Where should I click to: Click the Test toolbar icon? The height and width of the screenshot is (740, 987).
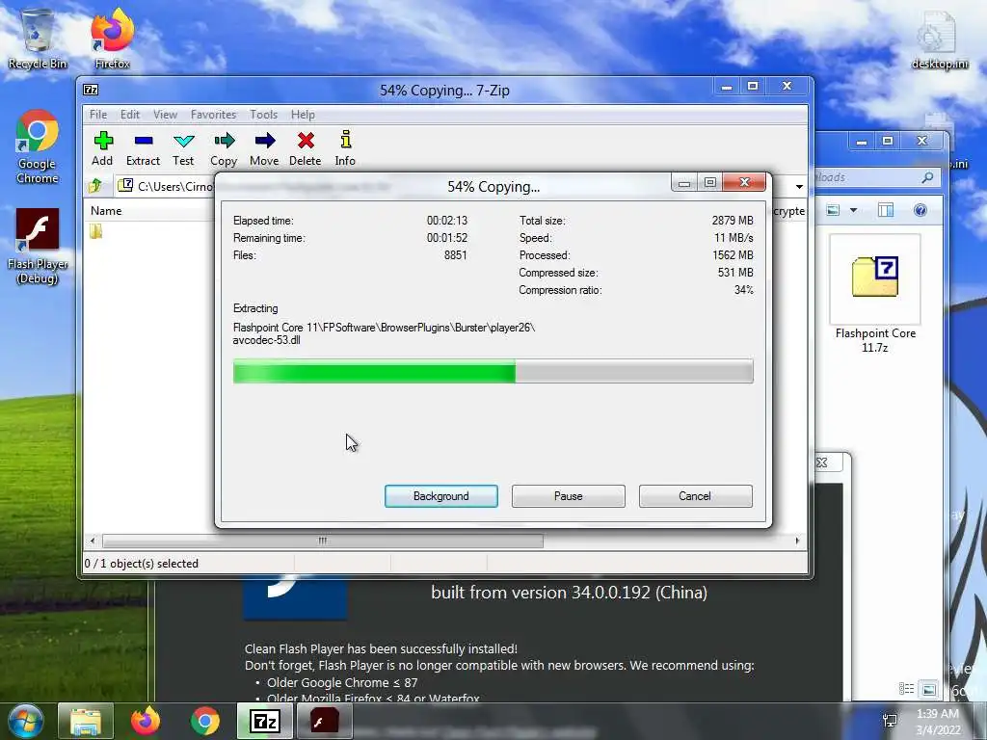click(x=183, y=148)
